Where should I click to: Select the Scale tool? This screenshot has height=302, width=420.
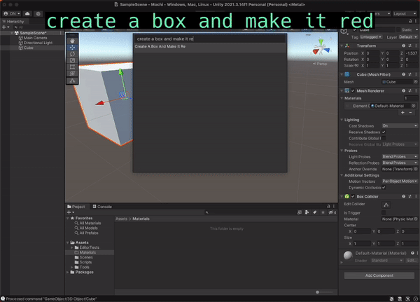73,61
